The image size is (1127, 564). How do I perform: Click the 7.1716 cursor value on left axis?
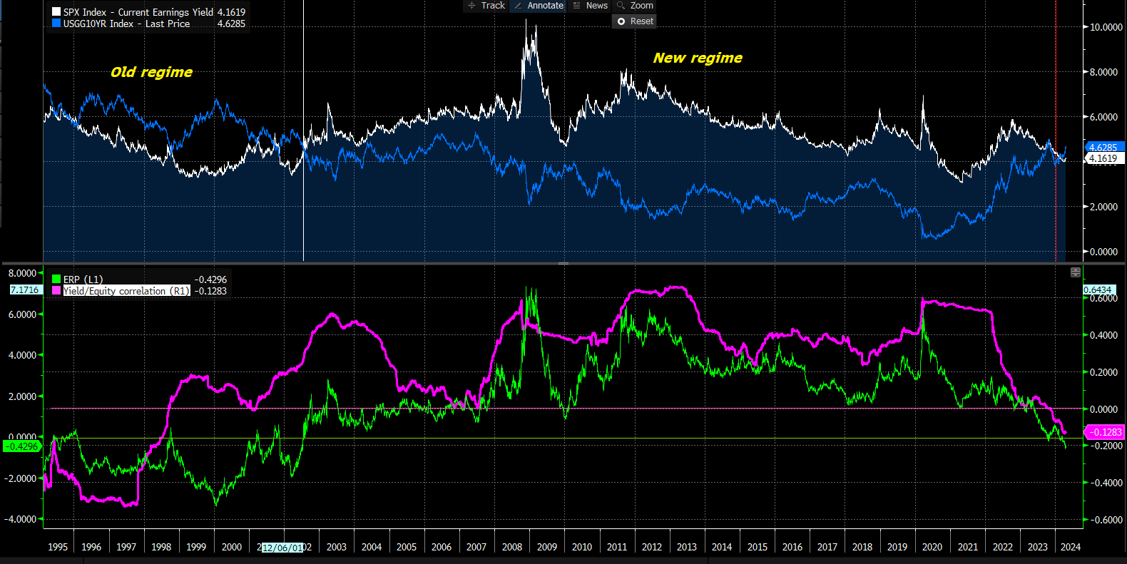point(25,290)
